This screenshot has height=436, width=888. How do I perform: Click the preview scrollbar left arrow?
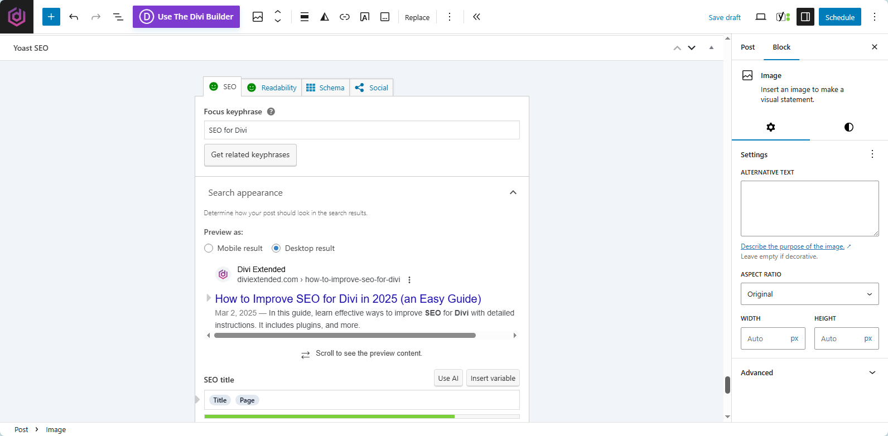tap(208, 336)
